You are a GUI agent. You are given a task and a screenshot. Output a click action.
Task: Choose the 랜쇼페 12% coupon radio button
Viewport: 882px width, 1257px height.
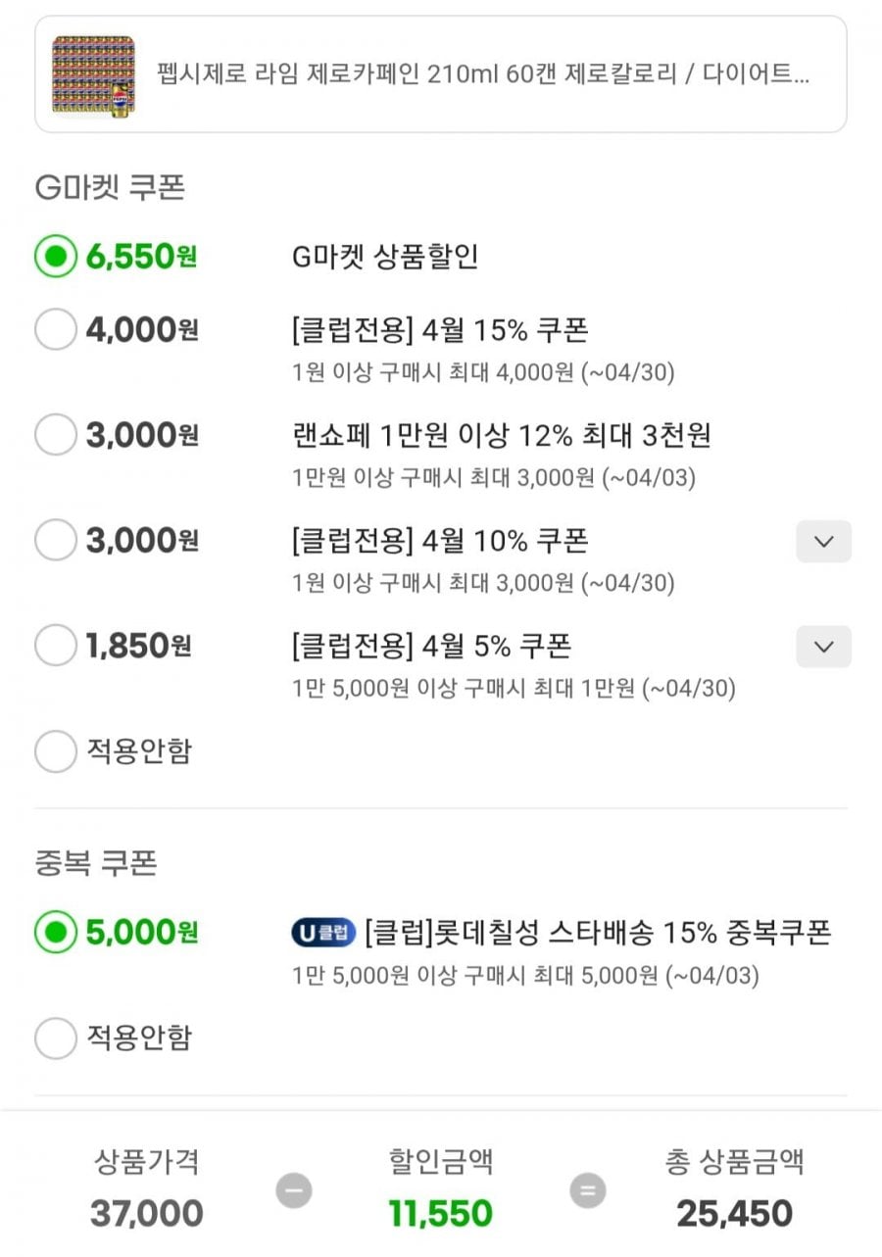[56, 435]
